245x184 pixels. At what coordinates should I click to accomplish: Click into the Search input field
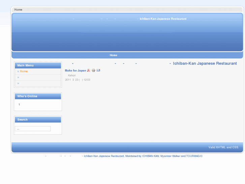pos(33,129)
